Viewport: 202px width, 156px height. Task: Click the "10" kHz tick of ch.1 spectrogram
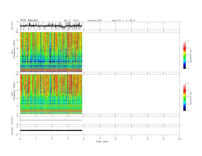17,32
